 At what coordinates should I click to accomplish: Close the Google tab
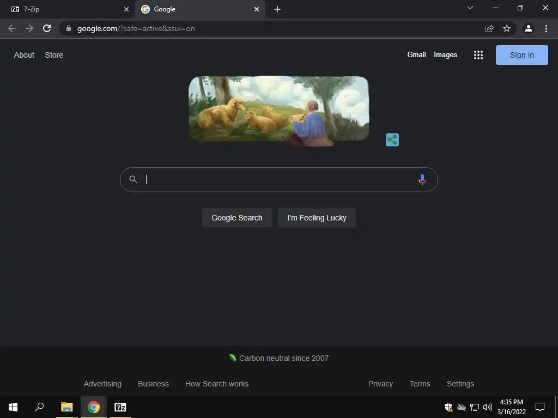click(257, 9)
